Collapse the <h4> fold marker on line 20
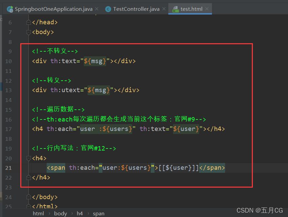 pos(28,158)
